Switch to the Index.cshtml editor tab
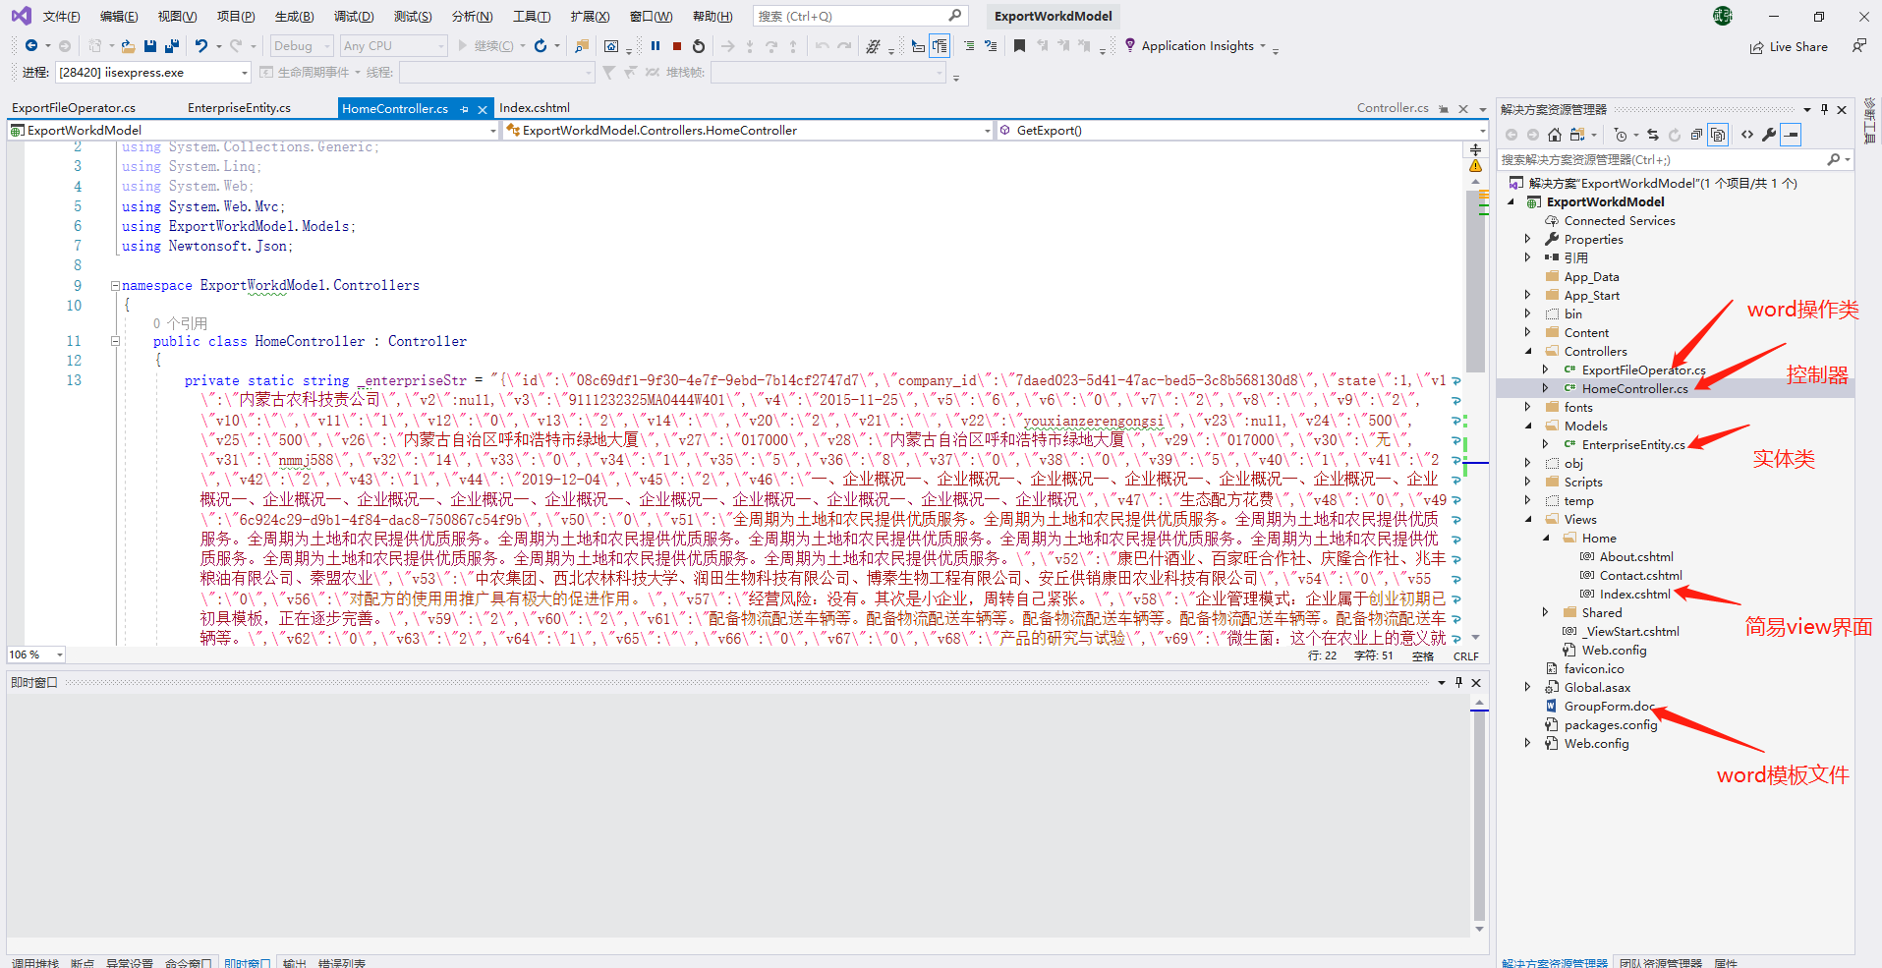Image resolution: width=1882 pixels, height=968 pixels. click(x=534, y=108)
